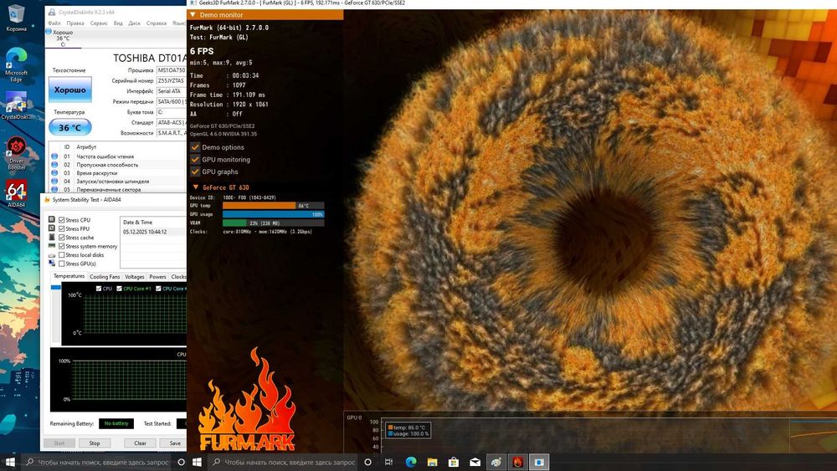Toggle the CPU Core #1 graph checkbox
The height and width of the screenshot is (471, 837).
coord(119,289)
